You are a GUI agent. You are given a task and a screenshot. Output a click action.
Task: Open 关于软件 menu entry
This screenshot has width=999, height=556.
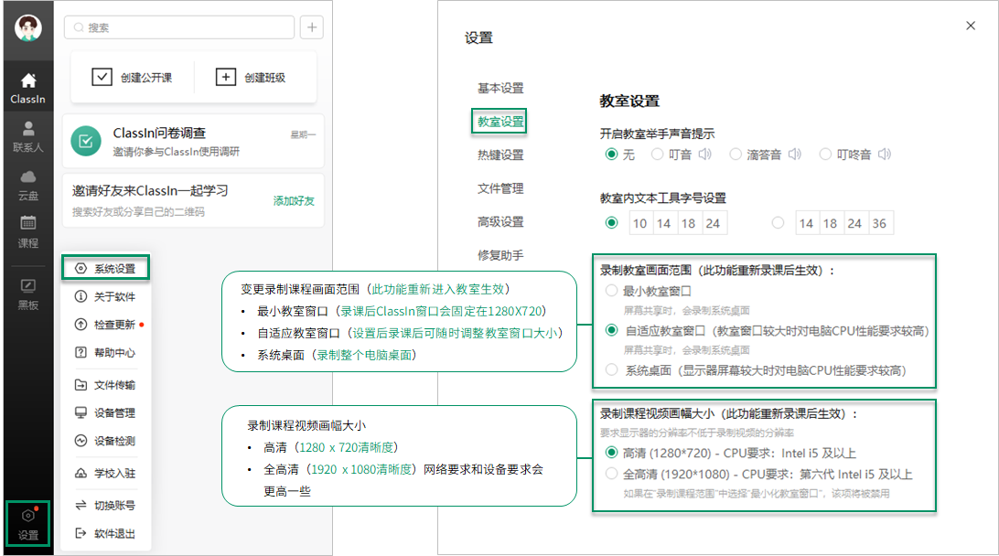(x=105, y=297)
